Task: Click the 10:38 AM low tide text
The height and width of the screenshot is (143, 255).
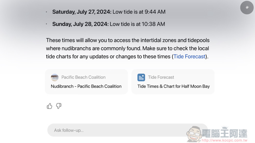Action: 153,24
